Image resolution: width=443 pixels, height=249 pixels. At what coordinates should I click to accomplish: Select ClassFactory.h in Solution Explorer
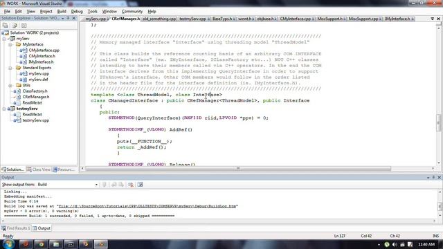35,91
